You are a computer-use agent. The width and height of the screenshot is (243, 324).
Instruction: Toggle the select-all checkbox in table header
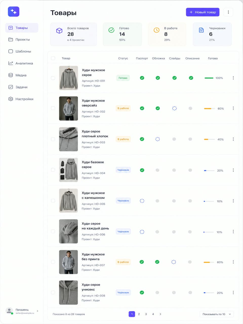click(x=53, y=58)
